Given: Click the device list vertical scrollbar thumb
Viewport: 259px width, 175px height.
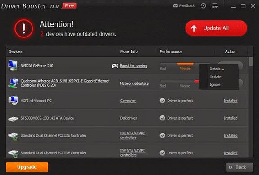Looking at the screenshot, I should pyautogui.click(x=251, y=61).
